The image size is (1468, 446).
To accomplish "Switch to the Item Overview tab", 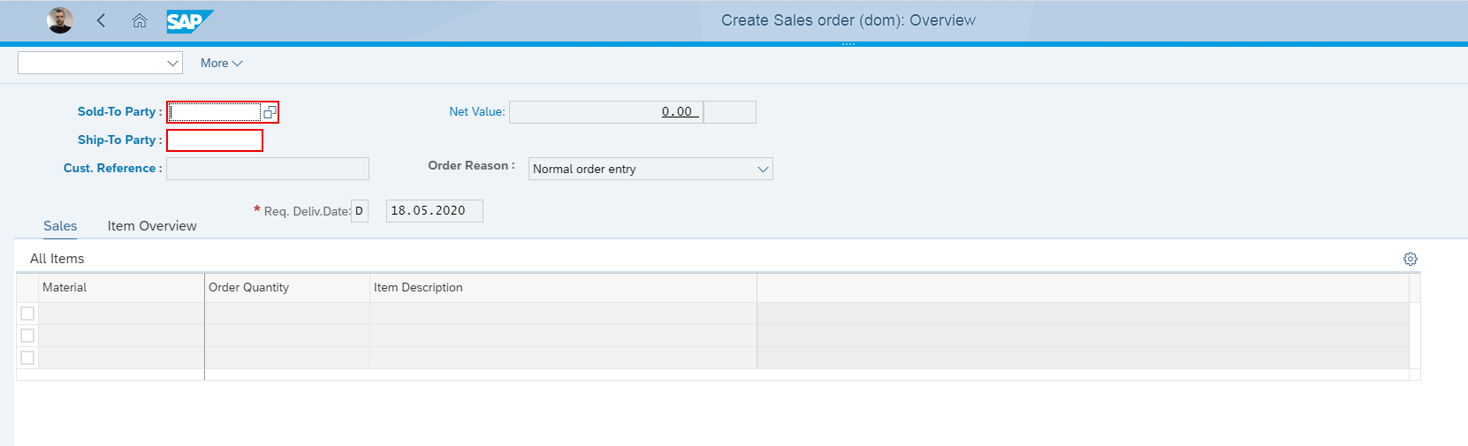I will pos(152,226).
